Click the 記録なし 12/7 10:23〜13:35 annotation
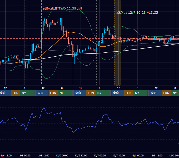The height and width of the screenshot is (158, 179). [x=137, y=12]
